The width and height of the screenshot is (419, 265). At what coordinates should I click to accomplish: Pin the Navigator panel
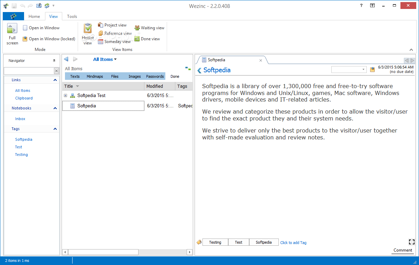(54, 61)
